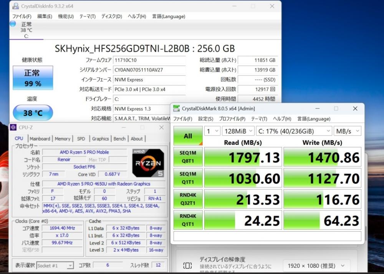Click the SKHynix drive model title
The image size is (384, 274).
click(145, 48)
